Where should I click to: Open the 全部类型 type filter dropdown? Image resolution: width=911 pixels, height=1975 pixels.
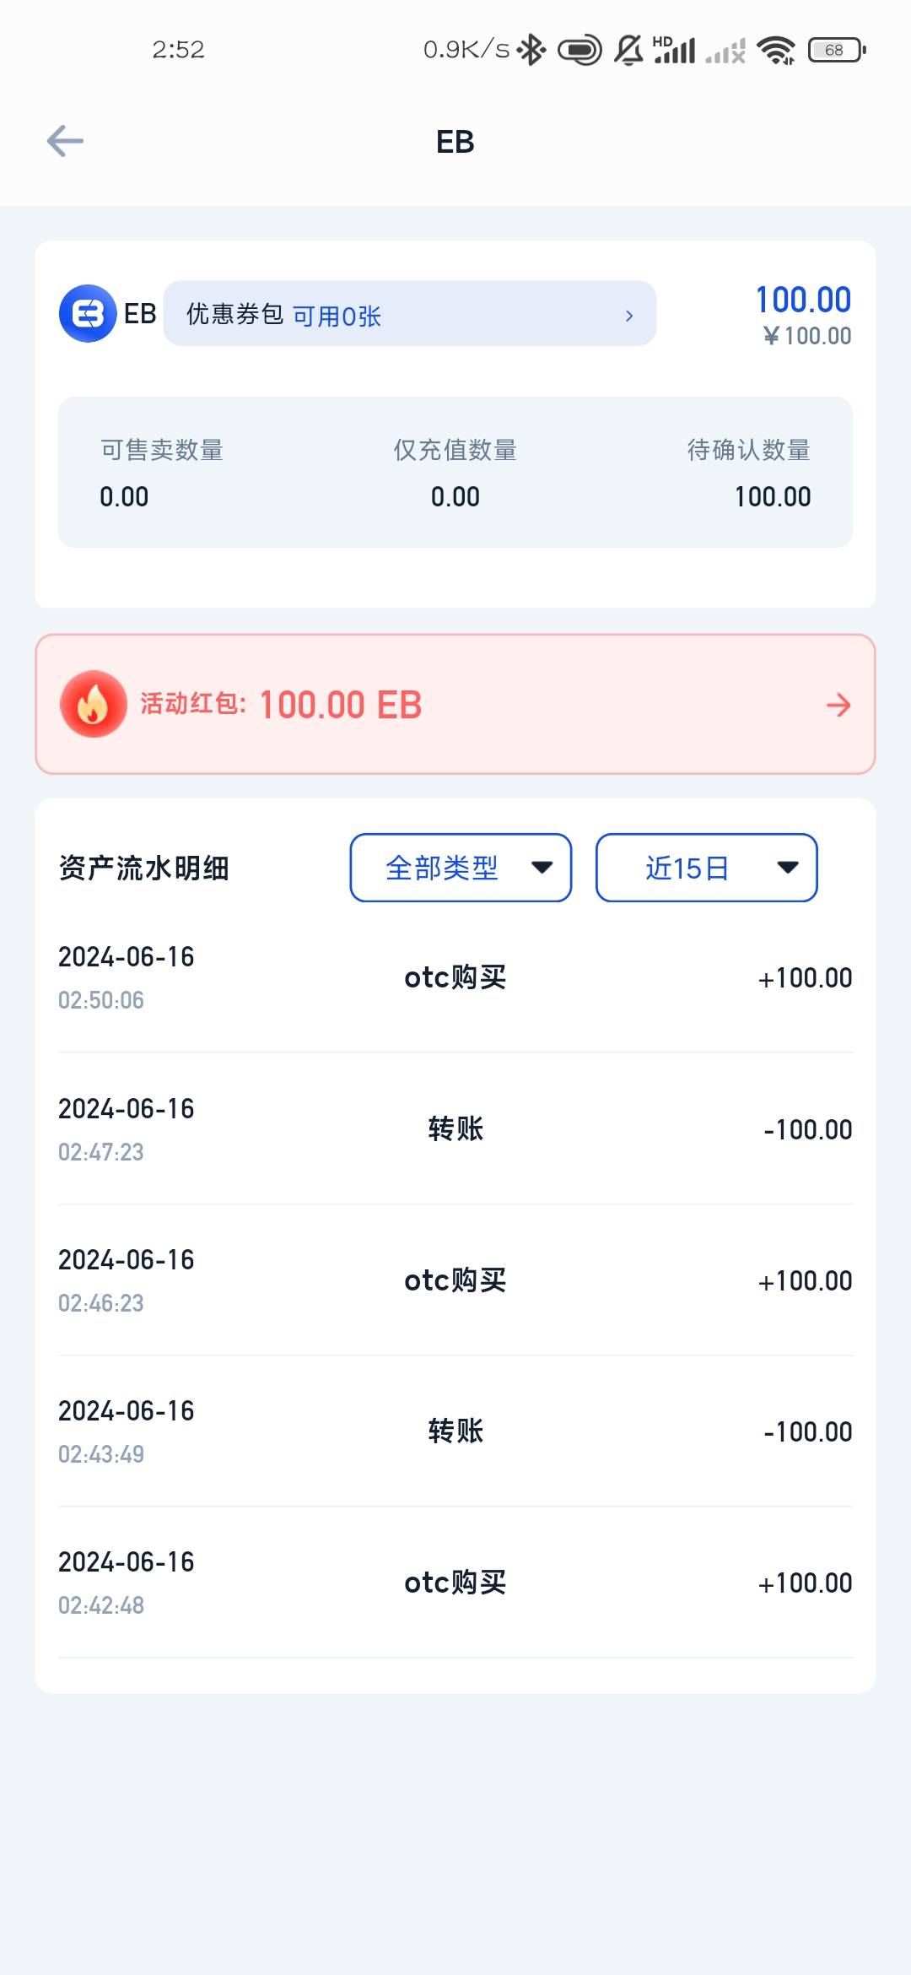461,868
